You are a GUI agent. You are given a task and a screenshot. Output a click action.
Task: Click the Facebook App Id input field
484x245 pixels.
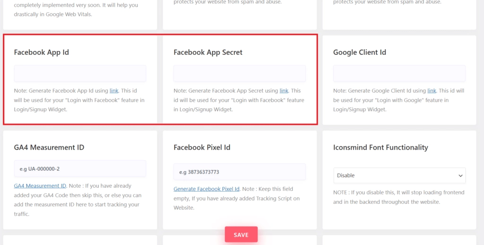point(80,74)
